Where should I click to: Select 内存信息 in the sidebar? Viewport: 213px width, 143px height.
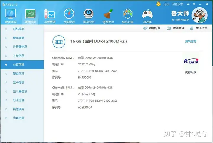(x=22, y=65)
